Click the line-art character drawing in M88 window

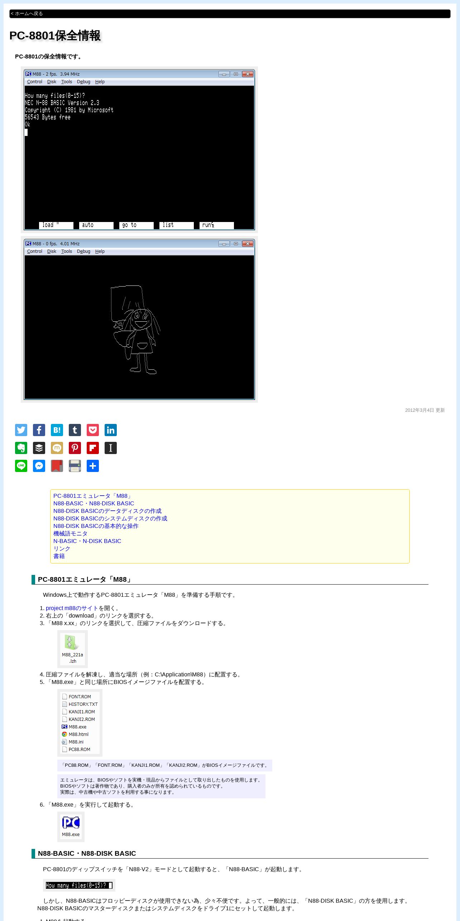point(135,330)
